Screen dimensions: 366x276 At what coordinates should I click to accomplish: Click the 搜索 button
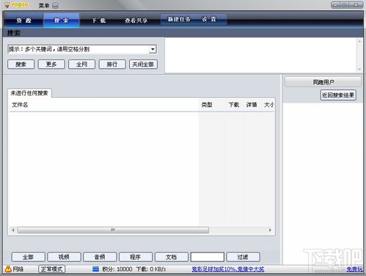pyautogui.click(x=21, y=65)
